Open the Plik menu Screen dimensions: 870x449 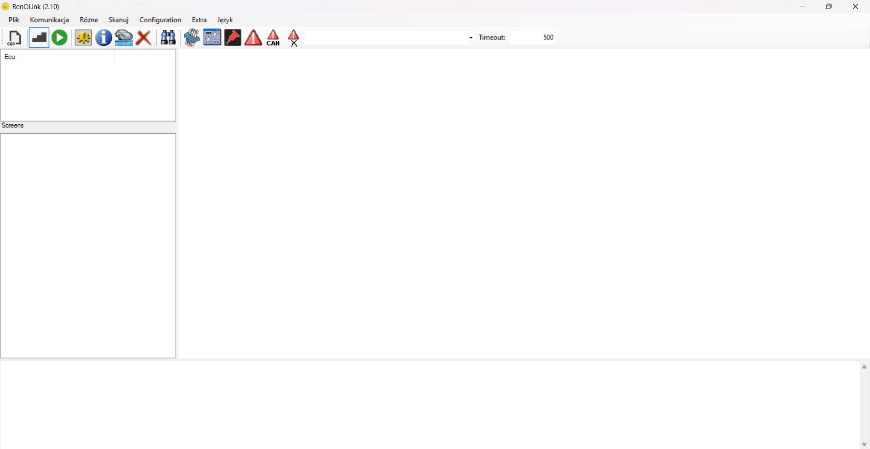point(14,20)
